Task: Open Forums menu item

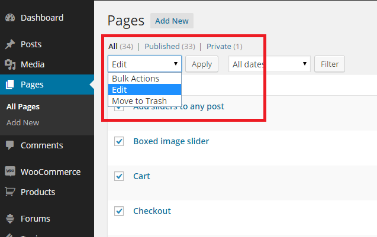Action: click(x=36, y=219)
